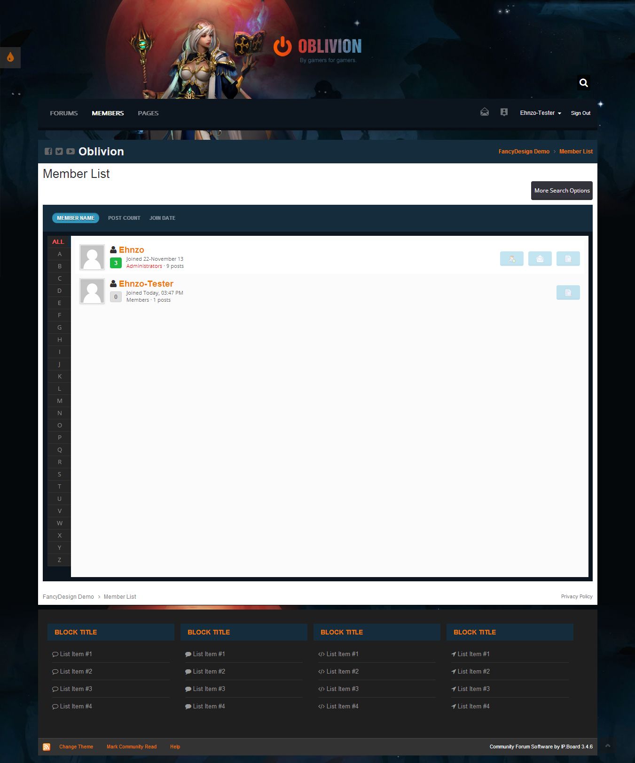Open the messenger envelope icon in navbar
Image resolution: width=635 pixels, height=763 pixels.
pyautogui.click(x=484, y=112)
